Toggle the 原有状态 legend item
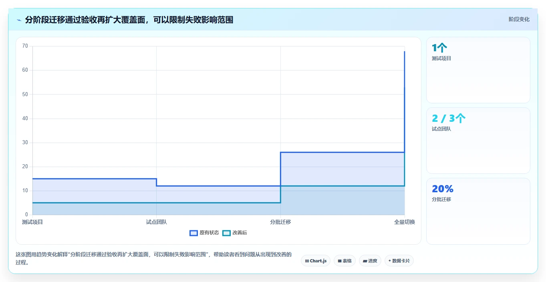The image size is (546, 282). [x=204, y=233]
